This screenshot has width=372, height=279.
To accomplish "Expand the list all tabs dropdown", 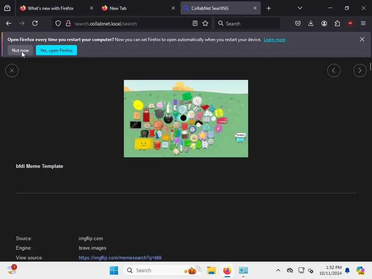I will [x=300, y=8].
